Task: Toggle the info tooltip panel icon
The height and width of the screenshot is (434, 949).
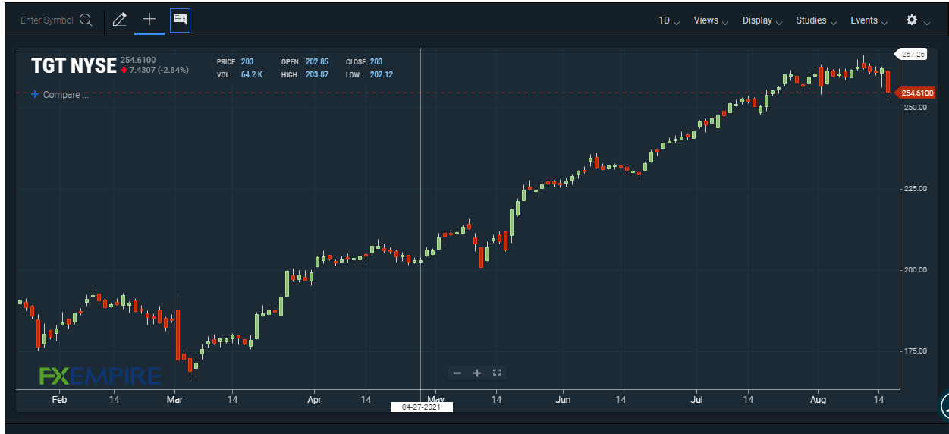Action: tap(180, 20)
